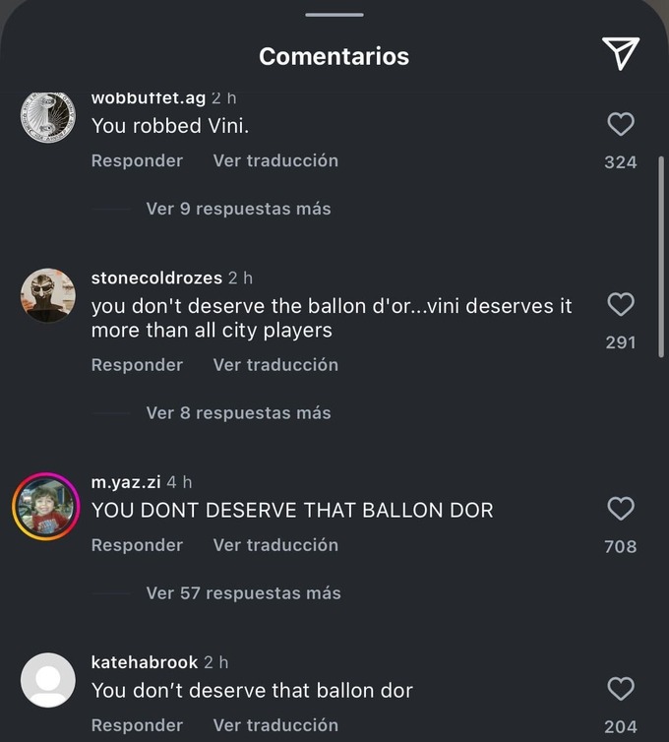669x742 pixels.
Task: Open katehabrook's default gray avatar
Action: tap(48, 680)
